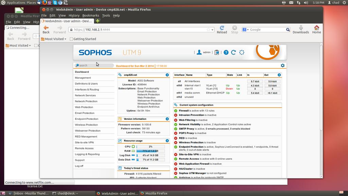
Task: Click Log off in the sidebar
Action: 79,166
